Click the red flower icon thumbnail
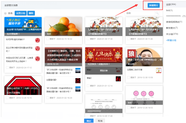Viewport: 186px width, 123px height. pos(78,81)
